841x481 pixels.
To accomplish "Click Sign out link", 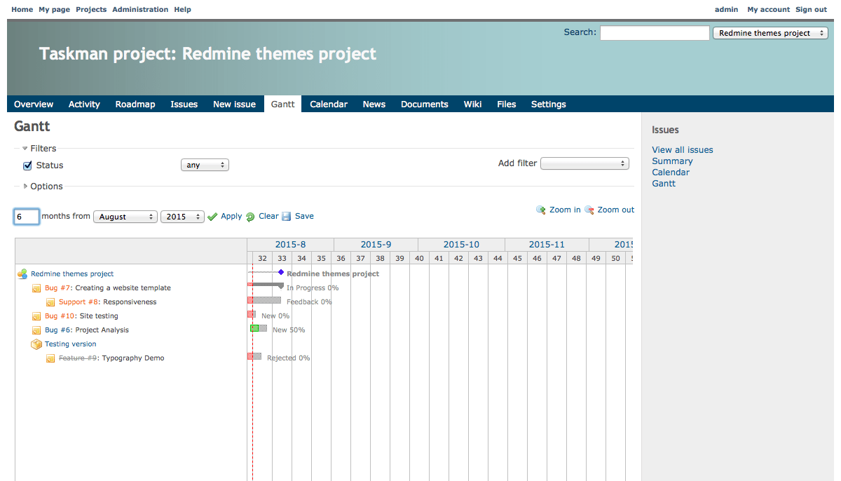I will coord(811,9).
